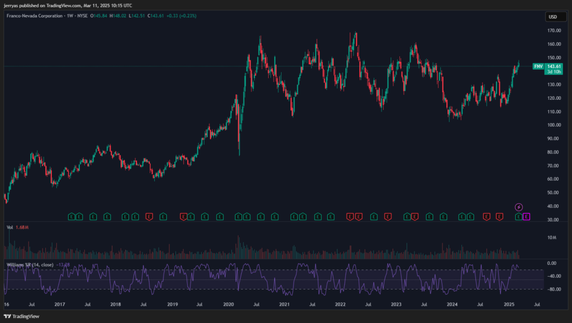The height and width of the screenshot is (323, 572).
Task: Click the purple lightning bolt icon
Action: (x=518, y=207)
